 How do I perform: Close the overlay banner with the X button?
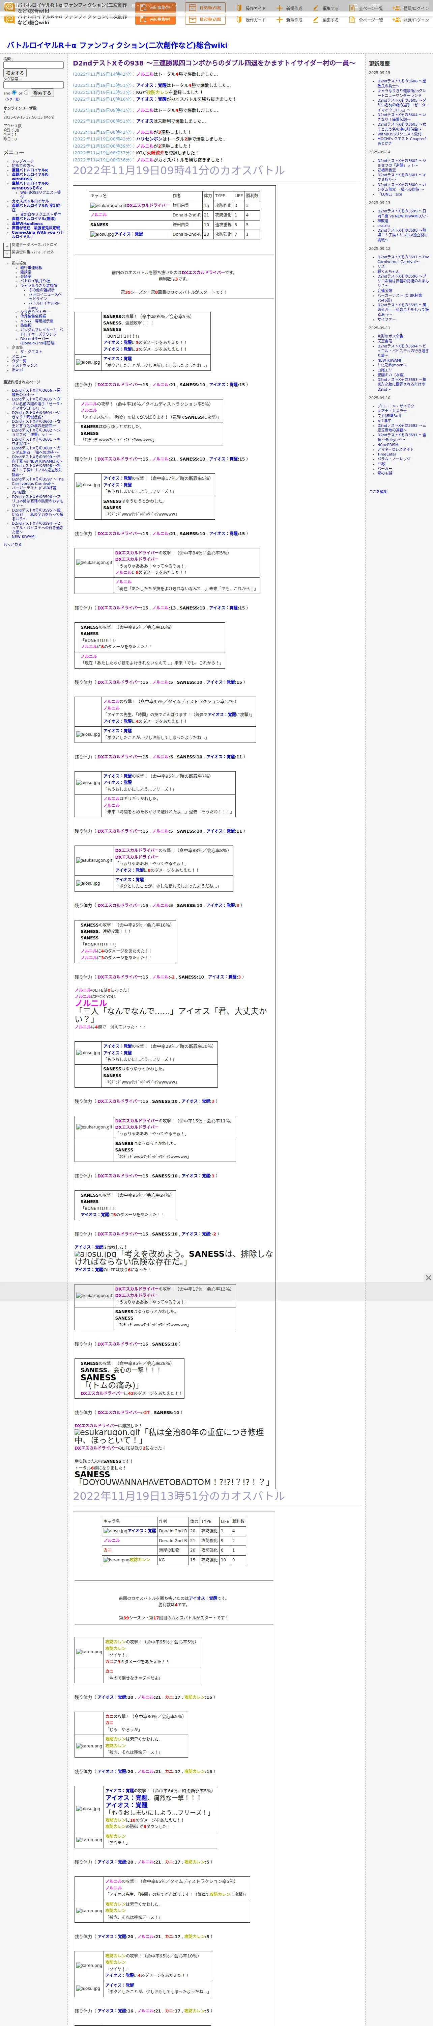coord(428,1277)
